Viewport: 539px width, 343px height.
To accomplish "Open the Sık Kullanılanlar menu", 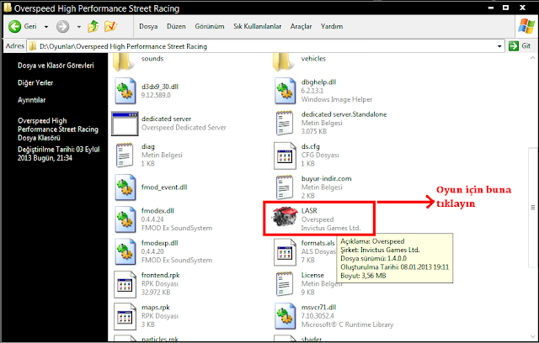I will point(257,26).
